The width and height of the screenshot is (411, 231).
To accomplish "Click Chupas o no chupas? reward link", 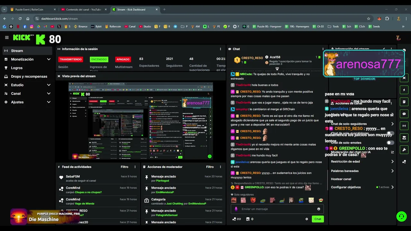I will click(x=88, y=192).
